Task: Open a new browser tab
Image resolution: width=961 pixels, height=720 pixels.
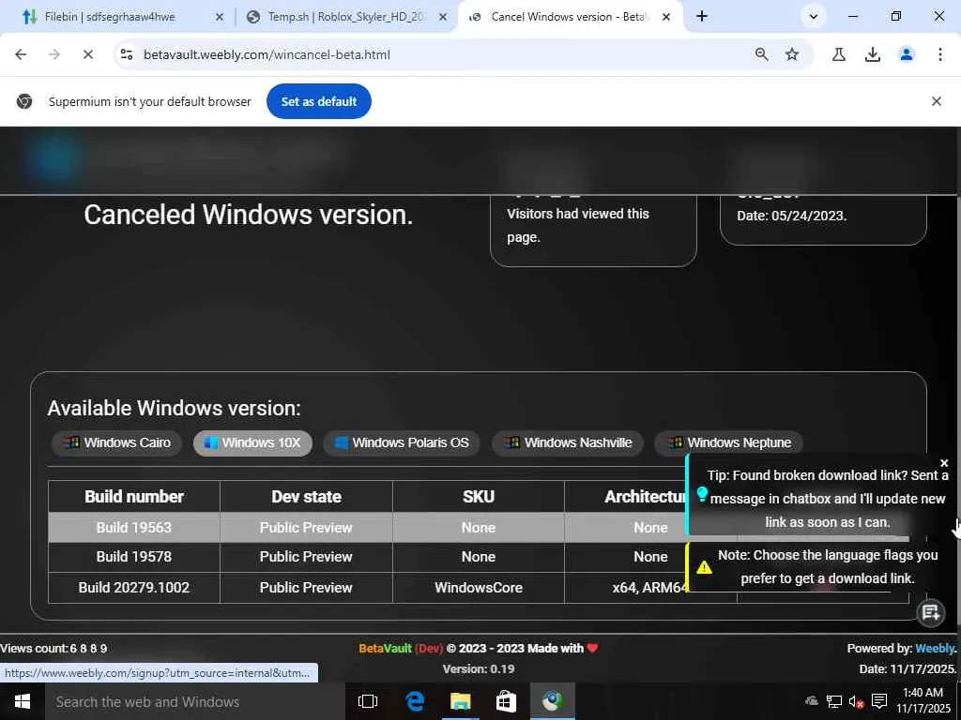Action: pyautogui.click(x=702, y=17)
